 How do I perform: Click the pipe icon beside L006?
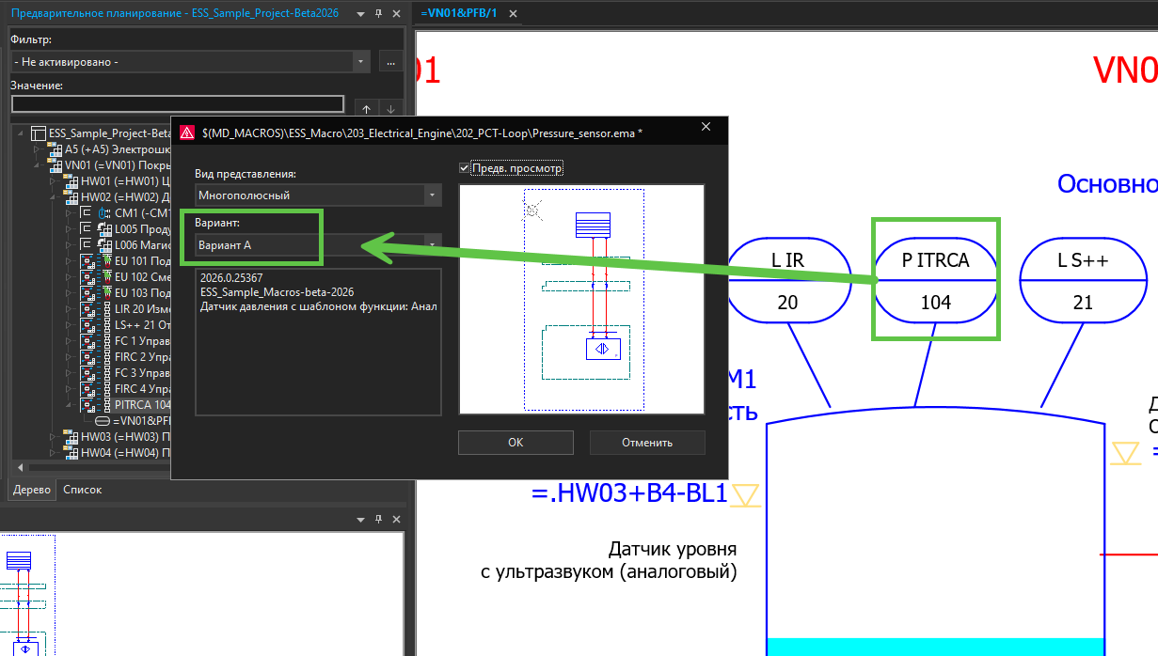[x=104, y=245]
